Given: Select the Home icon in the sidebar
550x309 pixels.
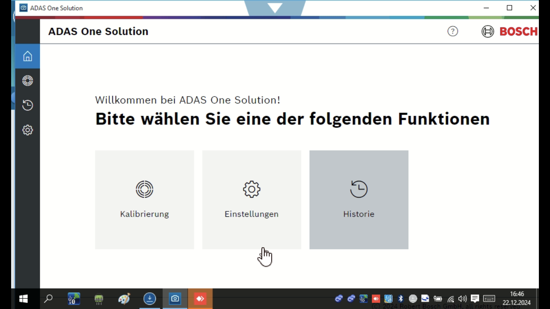Looking at the screenshot, I should 28,56.
